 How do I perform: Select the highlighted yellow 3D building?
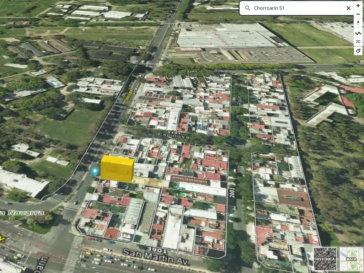click(x=117, y=169)
